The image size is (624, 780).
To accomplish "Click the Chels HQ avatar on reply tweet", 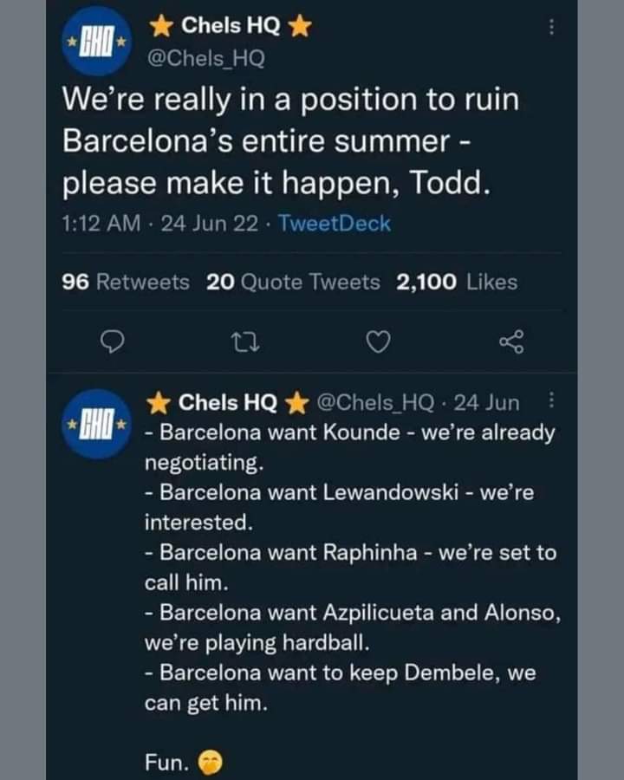I will 97,424.
